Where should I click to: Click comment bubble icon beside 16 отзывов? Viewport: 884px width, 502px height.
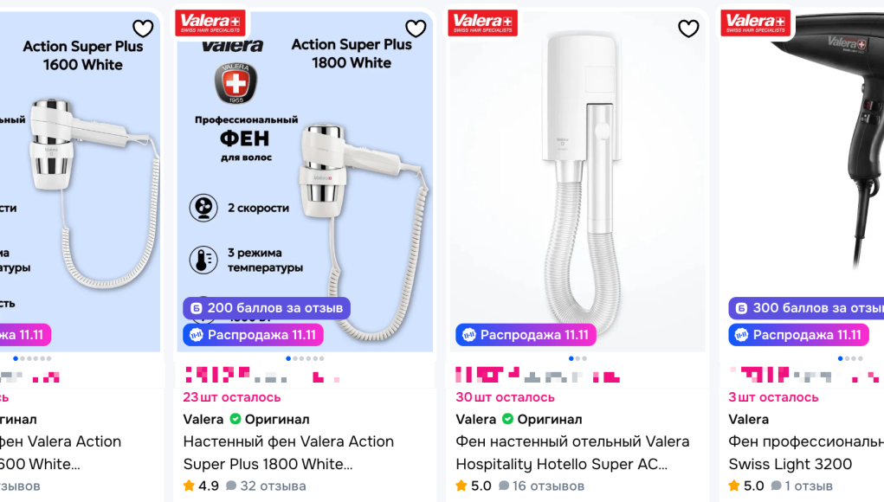pos(504,486)
